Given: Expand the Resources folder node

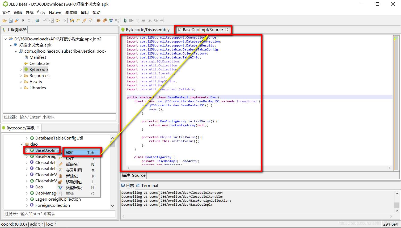Looking at the screenshot, I should [x=21, y=76].
